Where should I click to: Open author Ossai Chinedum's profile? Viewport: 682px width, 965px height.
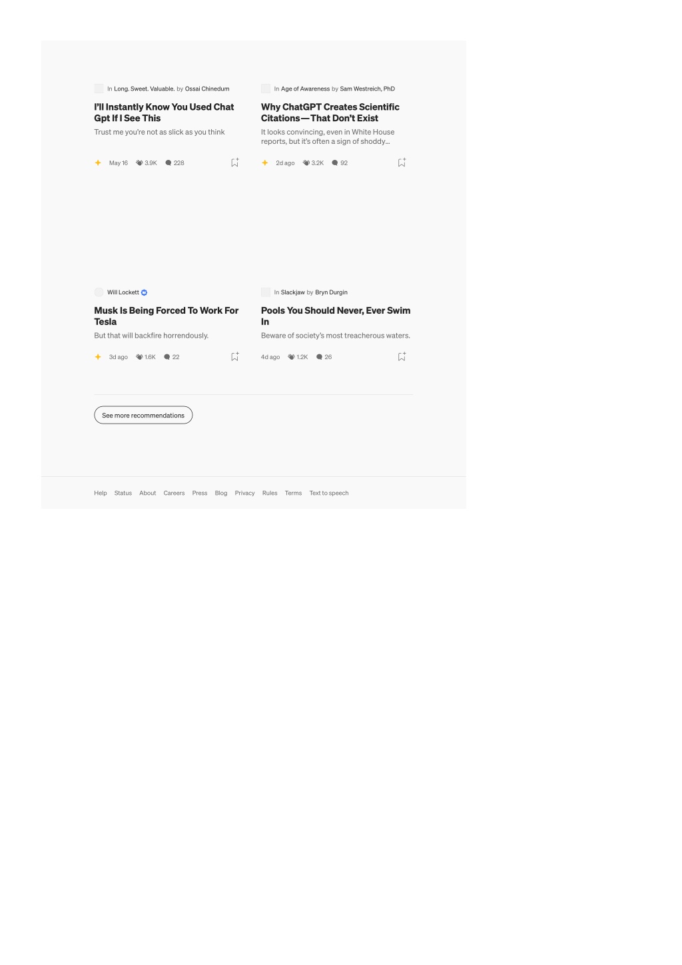click(207, 89)
